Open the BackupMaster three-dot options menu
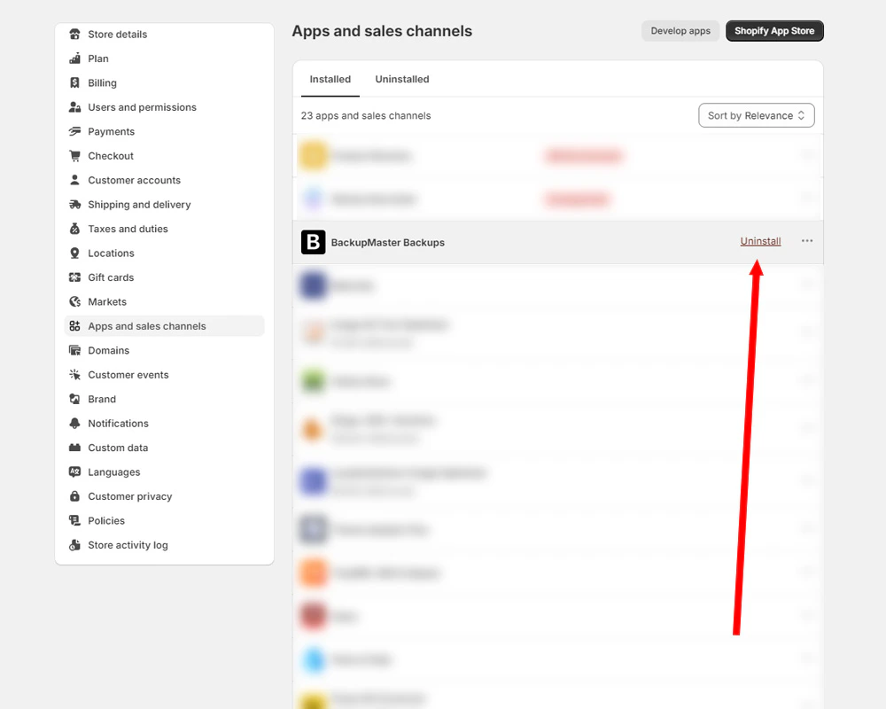This screenshot has height=709, width=886. point(806,241)
